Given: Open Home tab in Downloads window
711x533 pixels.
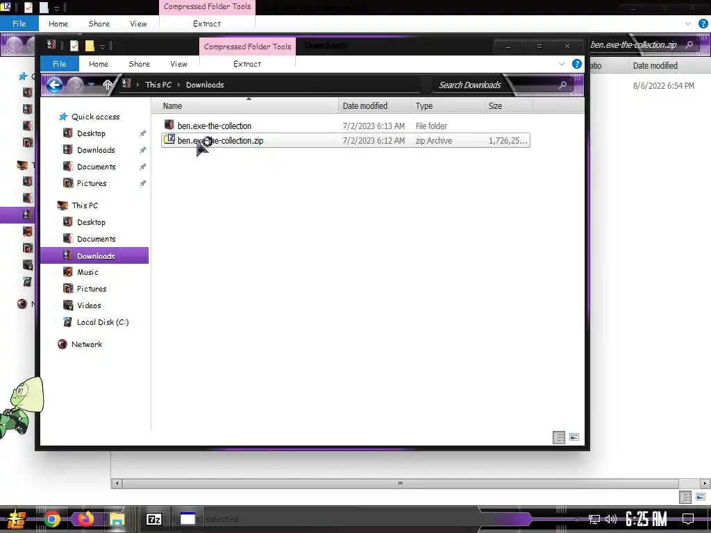Looking at the screenshot, I should click(x=99, y=64).
